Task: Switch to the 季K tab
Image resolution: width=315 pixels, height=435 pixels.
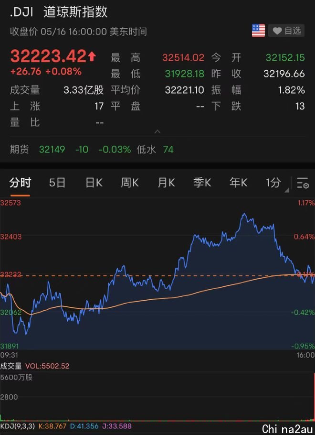Action: click(x=202, y=183)
